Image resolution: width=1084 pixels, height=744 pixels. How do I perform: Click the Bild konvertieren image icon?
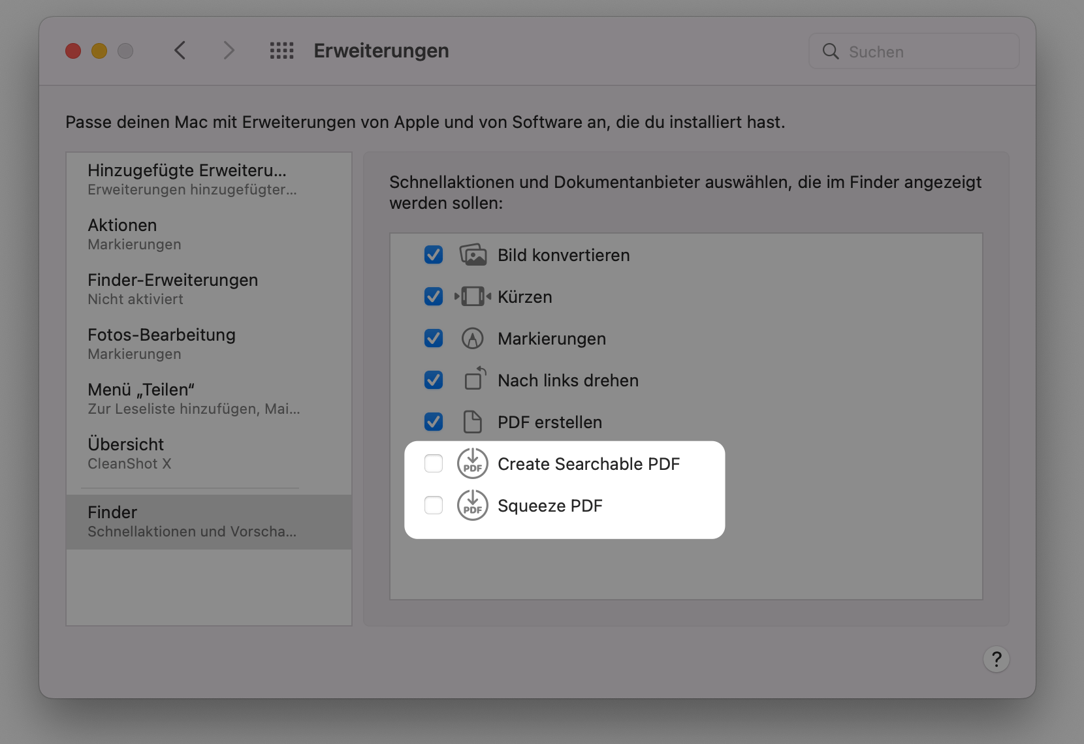click(x=473, y=255)
